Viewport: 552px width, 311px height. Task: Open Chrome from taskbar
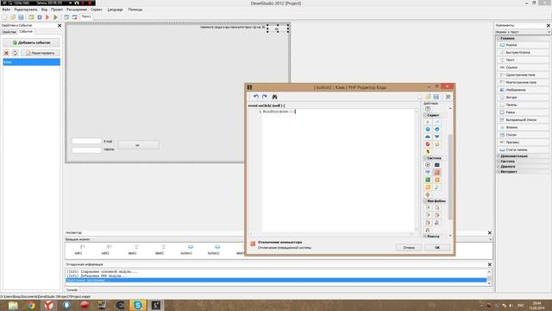coord(31,305)
